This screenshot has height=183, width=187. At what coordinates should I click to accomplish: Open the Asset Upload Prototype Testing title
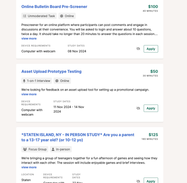[x=51, y=71]
